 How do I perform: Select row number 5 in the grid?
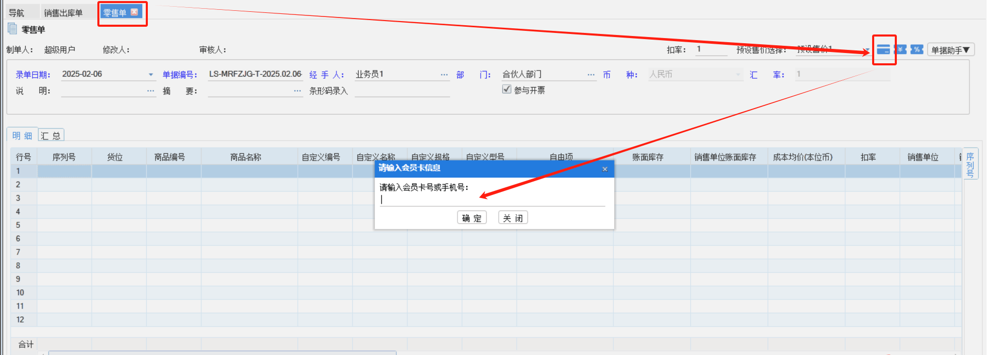tap(18, 225)
